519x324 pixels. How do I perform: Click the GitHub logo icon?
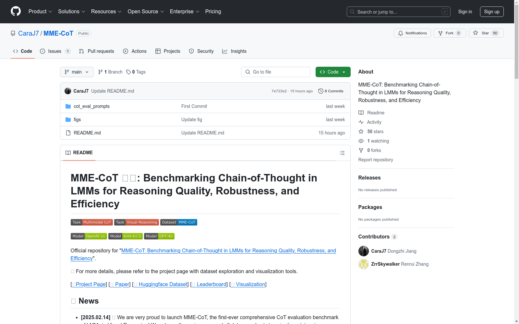(16, 11)
